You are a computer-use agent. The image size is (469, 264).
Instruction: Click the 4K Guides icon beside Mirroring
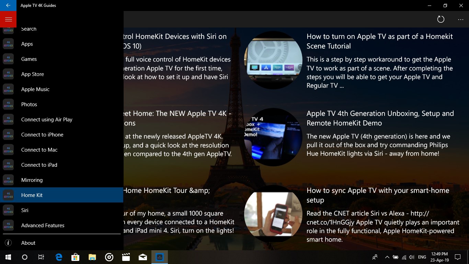click(8, 180)
